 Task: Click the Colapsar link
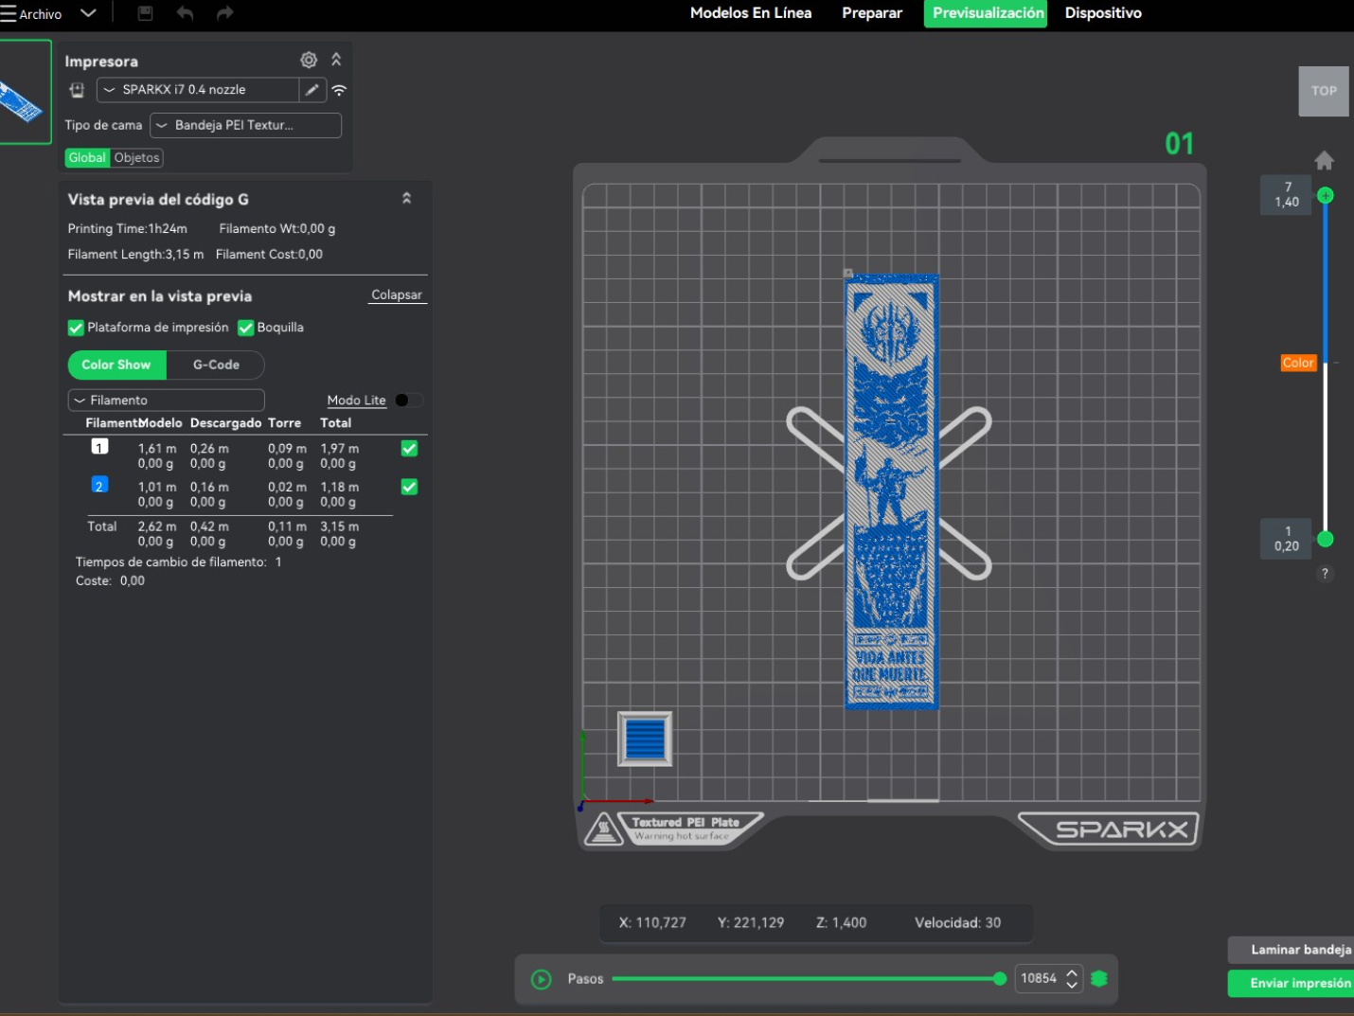coord(397,294)
